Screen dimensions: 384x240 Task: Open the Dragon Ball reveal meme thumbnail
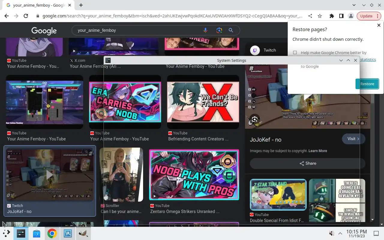click(x=337, y=200)
